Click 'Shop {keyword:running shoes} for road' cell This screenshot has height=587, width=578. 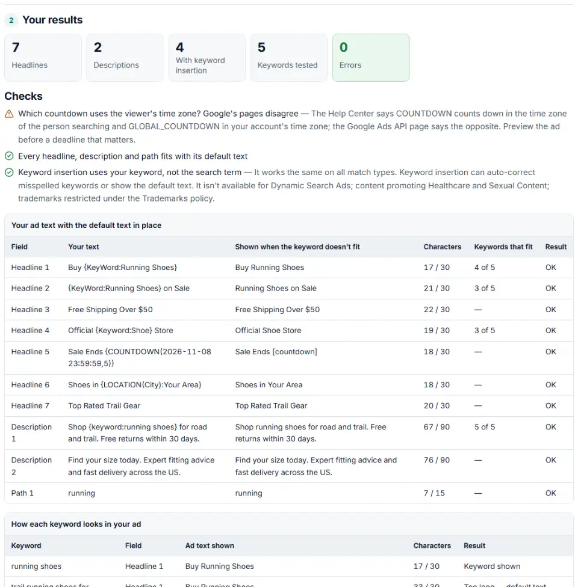click(x=137, y=433)
